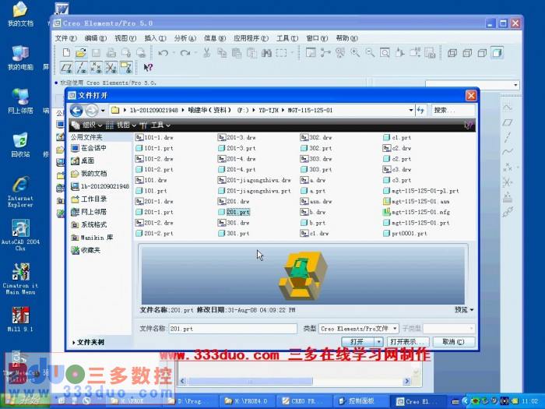545x409 pixels.
Task: Click the Find binoculars icon
Action: pos(266,53)
